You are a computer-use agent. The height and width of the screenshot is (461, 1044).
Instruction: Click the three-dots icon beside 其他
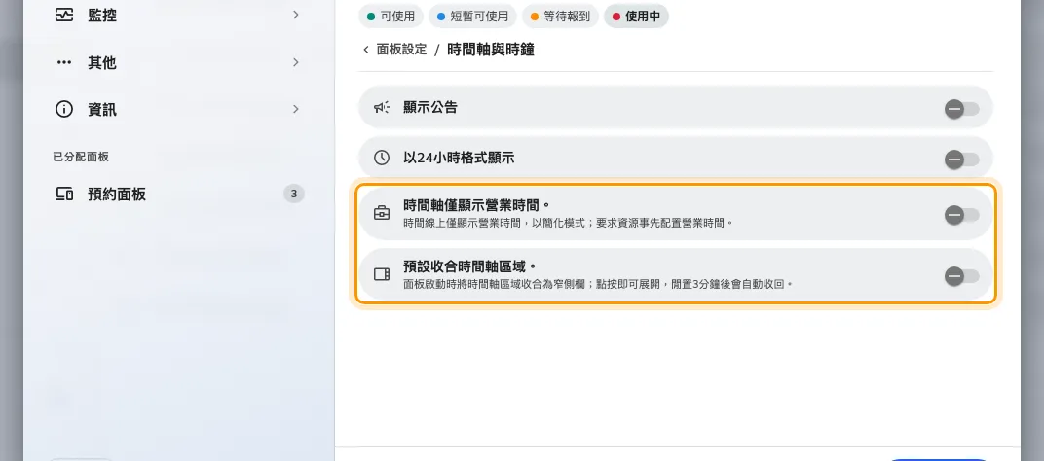(64, 62)
